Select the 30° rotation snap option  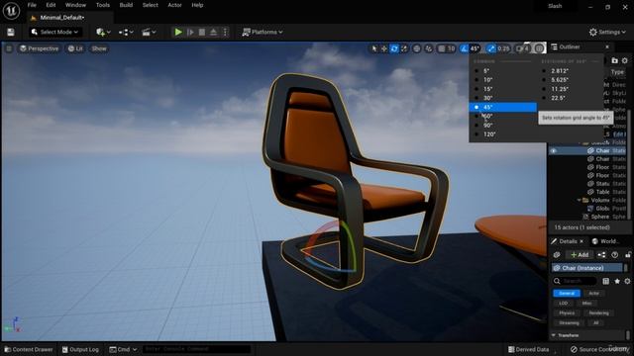[503, 98]
